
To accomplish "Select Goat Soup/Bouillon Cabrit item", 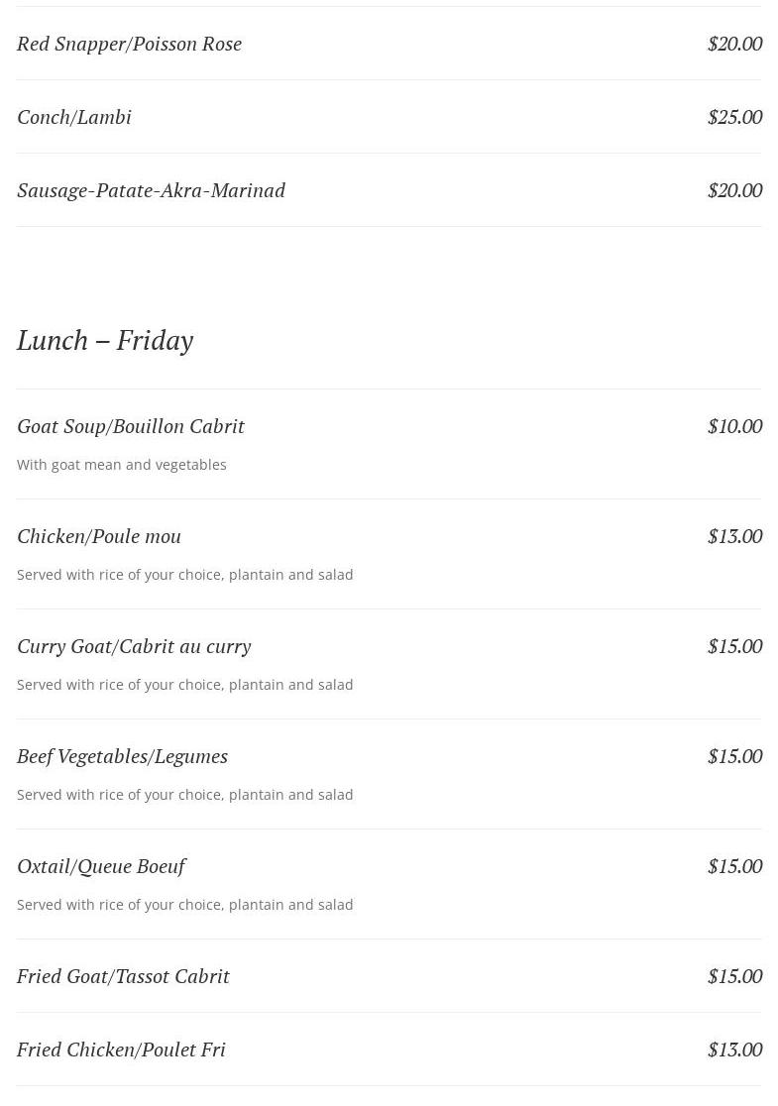I will point(131,427).
